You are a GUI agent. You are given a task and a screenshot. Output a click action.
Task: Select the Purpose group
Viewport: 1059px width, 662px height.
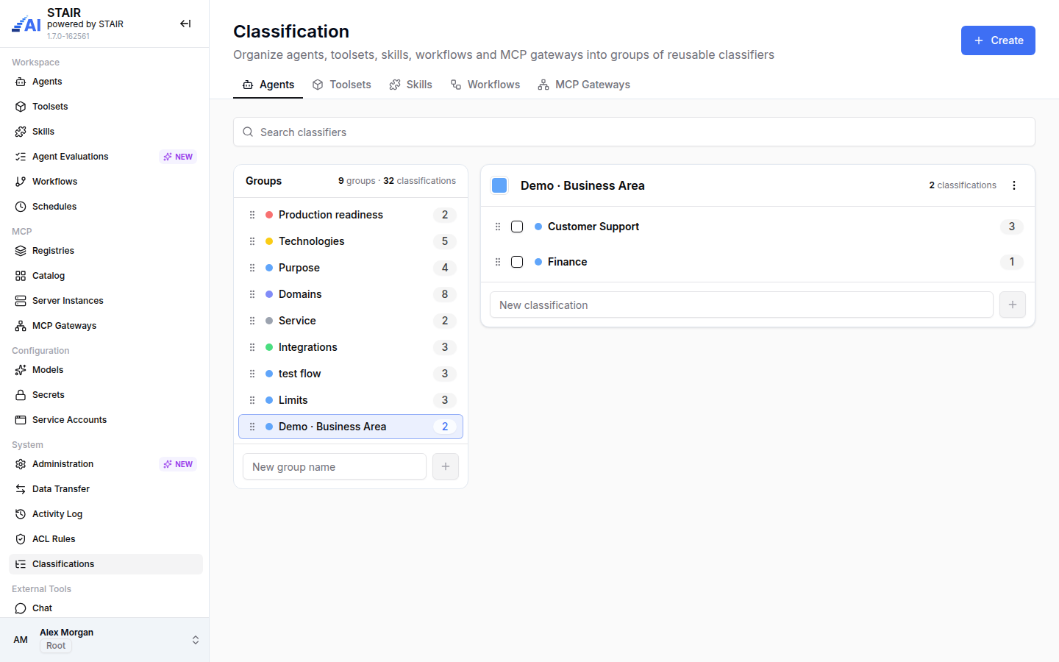(351, 268)
